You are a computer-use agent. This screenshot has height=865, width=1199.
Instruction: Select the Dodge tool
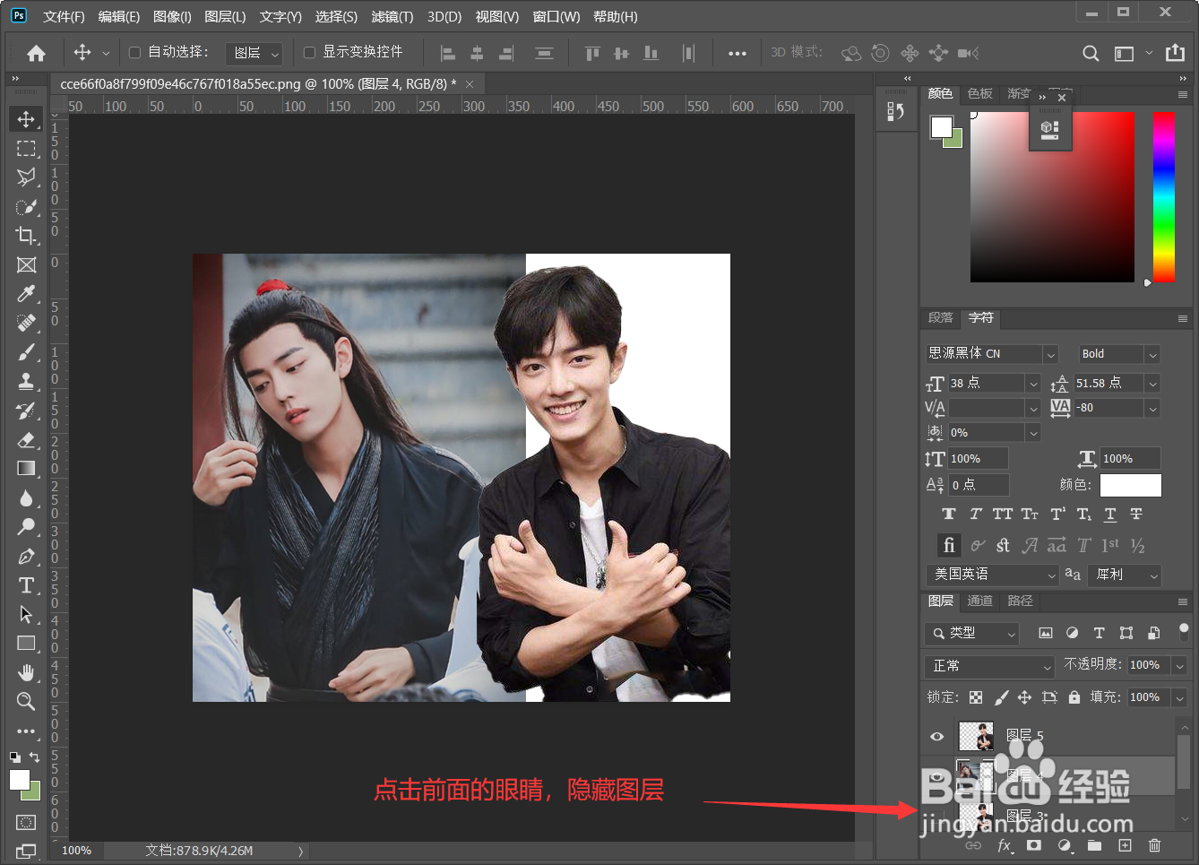coord(26,526)
